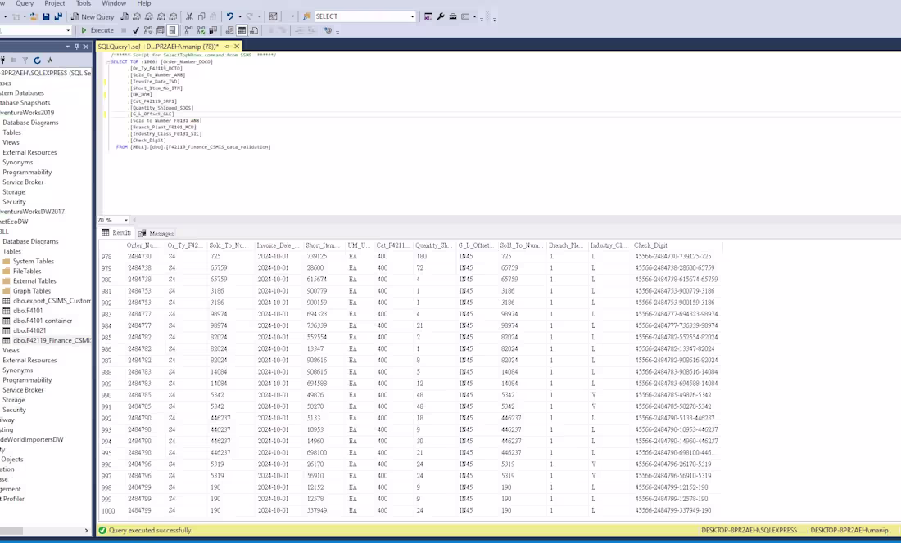
Task: Click the Execute button
Action: (97, 30)
